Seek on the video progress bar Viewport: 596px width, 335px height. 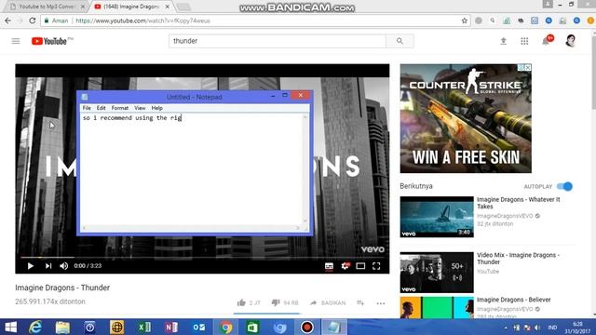(x=202, y=257)
